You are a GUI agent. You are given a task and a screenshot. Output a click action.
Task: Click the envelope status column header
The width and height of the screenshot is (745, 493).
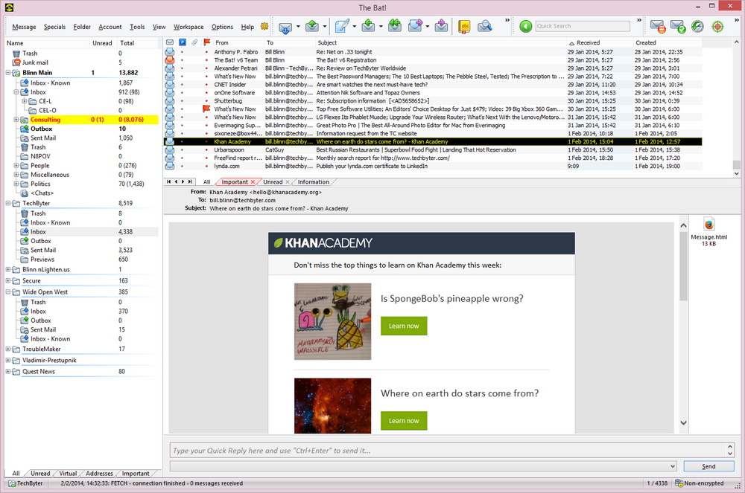(x=170, y=42)
